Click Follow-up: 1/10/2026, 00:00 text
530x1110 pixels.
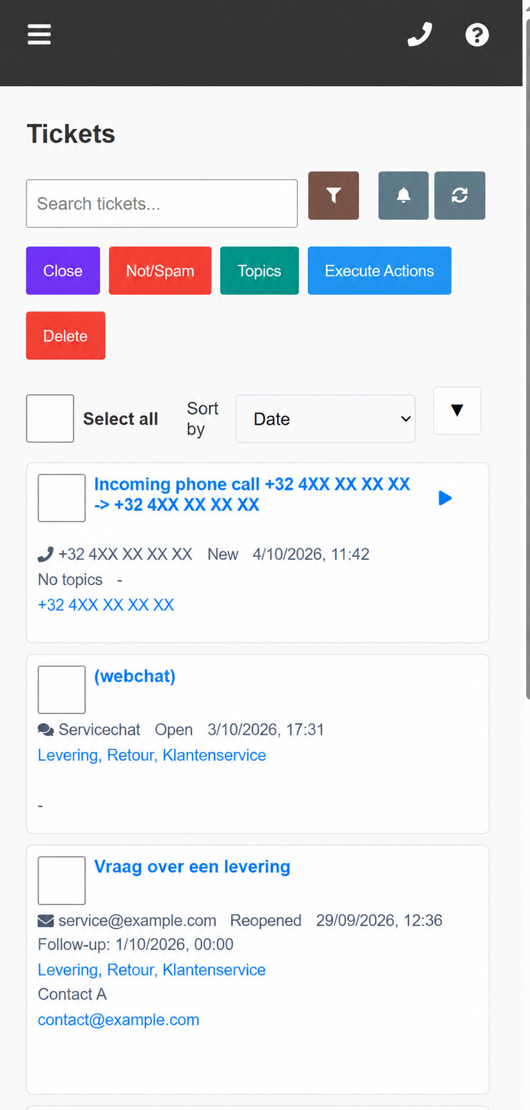(136, 945)
